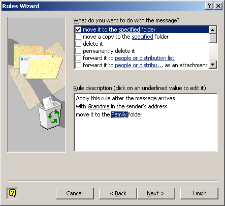The height and width of the screenshot is (206, 225).
Task: Uncheck 'move it to the specified folder'
Action: (78, 30)
